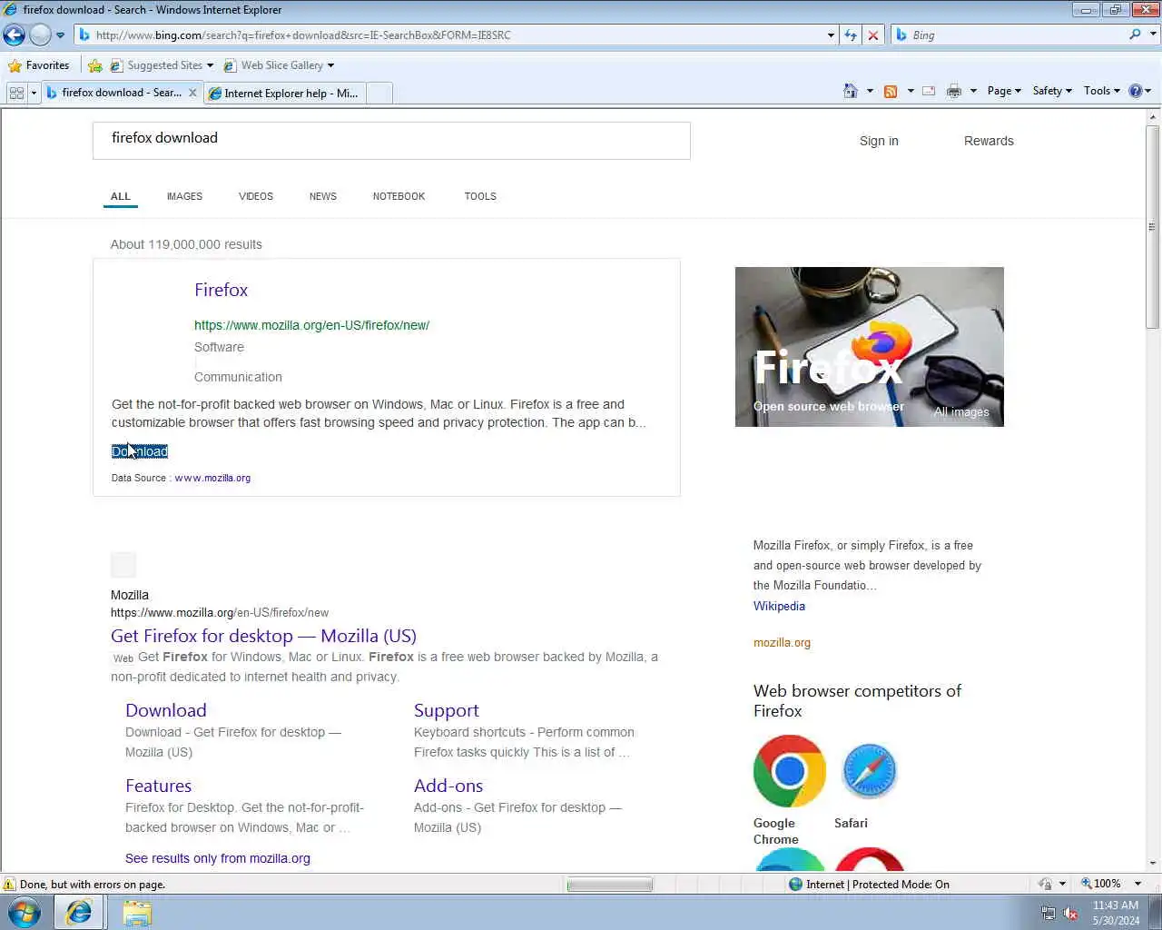Click the Windows Start button

pyautogui.click(x=25, y=912)
